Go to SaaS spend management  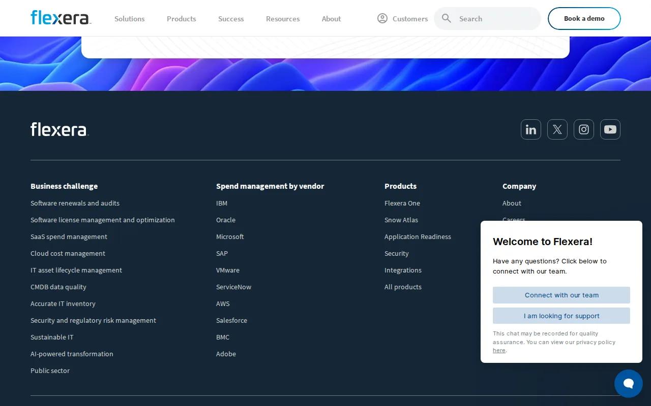[69, 236]
